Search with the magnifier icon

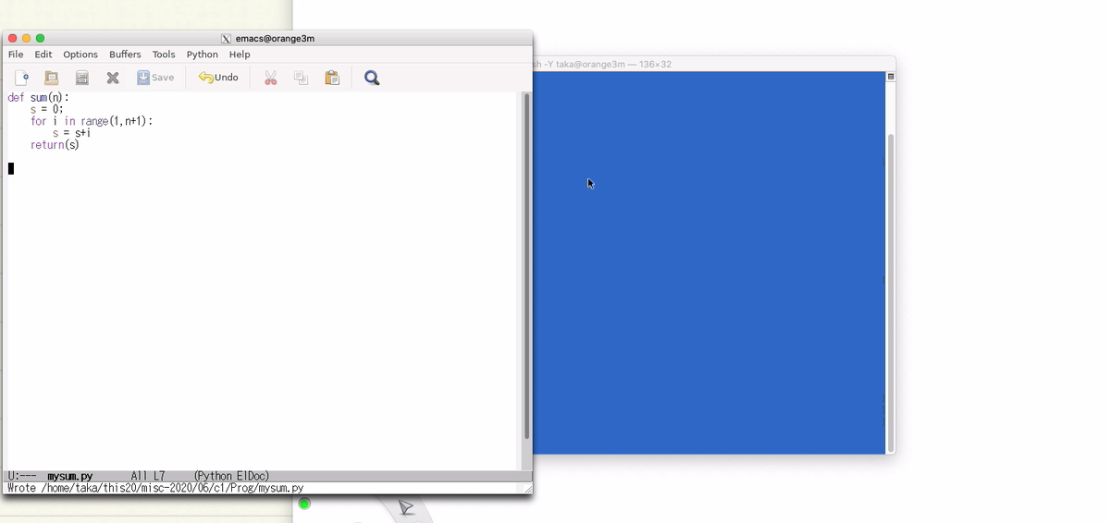(x=372, y=78)
